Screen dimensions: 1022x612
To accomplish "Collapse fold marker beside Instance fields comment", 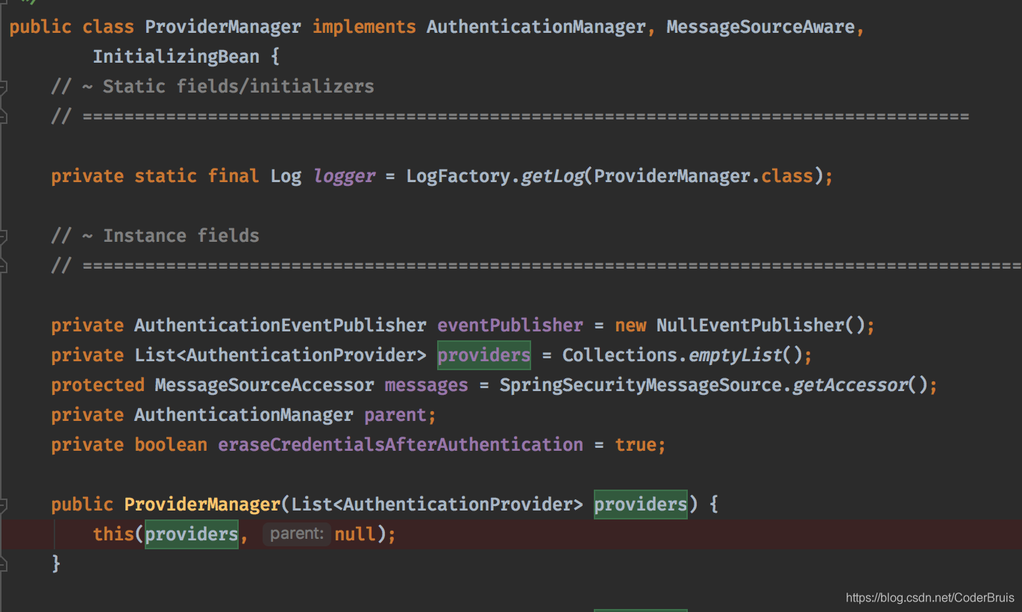I will point(3,236).
